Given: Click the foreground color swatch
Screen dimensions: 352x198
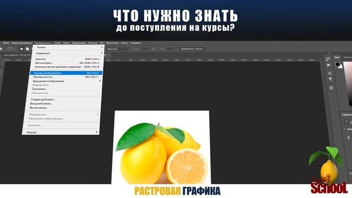Looking at the screenshot, I should coord(337,64).
